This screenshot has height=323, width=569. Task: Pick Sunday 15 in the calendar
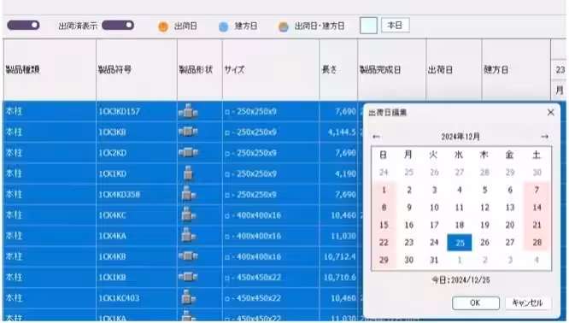[x=384, y=225]
